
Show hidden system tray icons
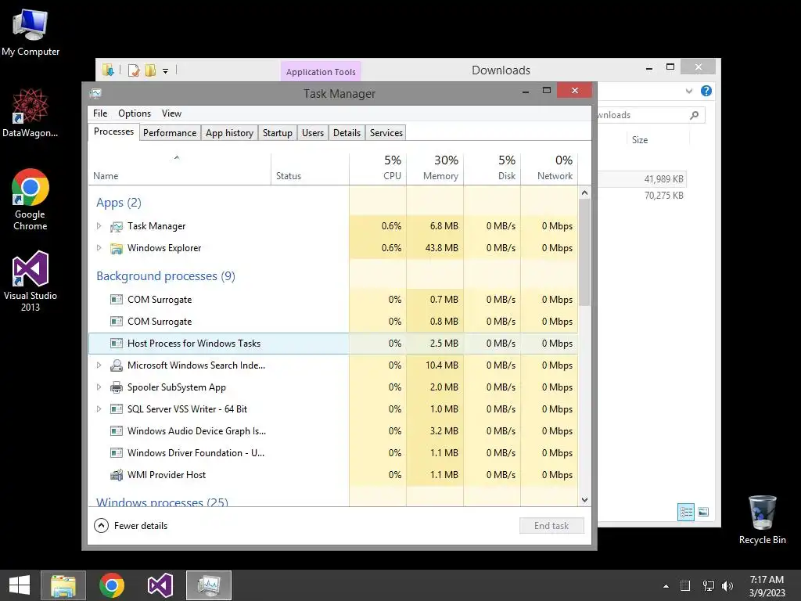click(666, 586)
